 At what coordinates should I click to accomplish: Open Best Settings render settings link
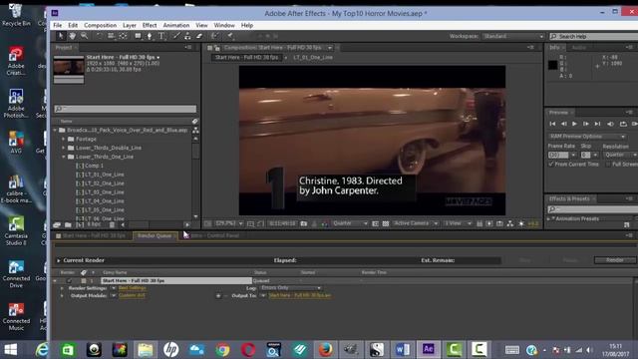(132, 288)
